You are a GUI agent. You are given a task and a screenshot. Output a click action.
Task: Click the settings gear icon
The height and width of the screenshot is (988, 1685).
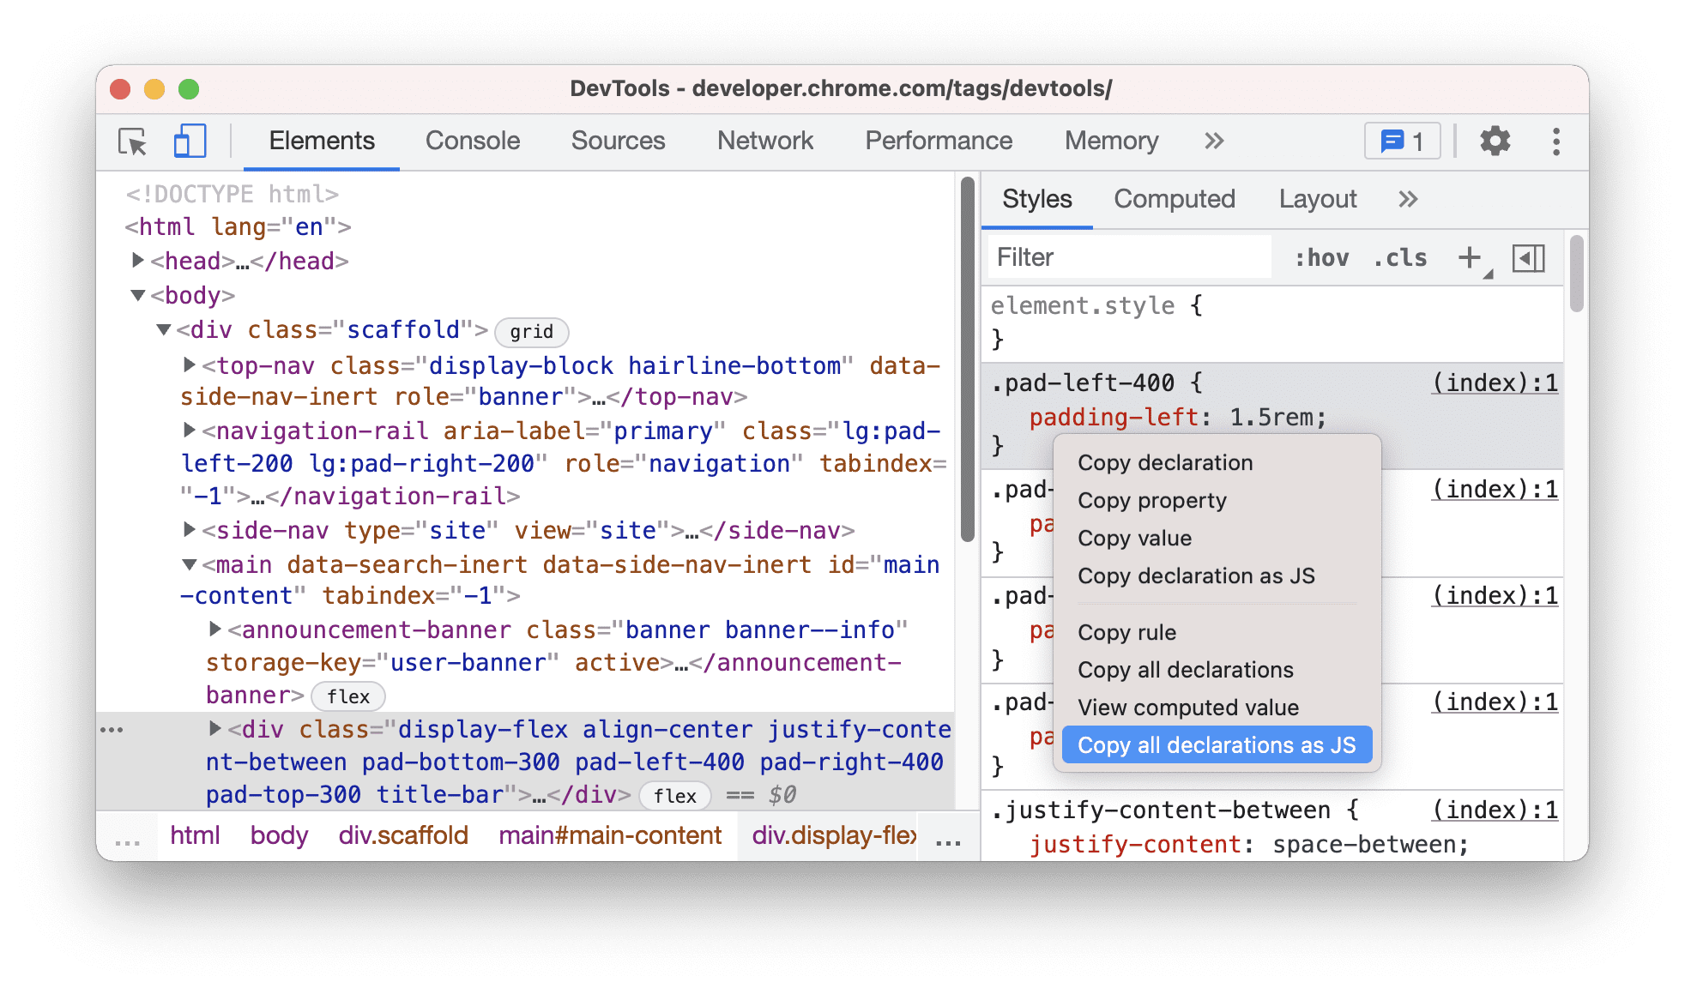tap(1497, 142)
